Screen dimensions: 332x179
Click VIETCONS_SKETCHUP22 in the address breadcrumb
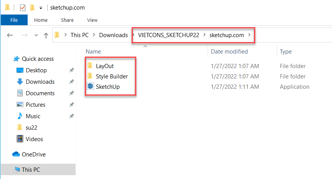pos(168,35)
